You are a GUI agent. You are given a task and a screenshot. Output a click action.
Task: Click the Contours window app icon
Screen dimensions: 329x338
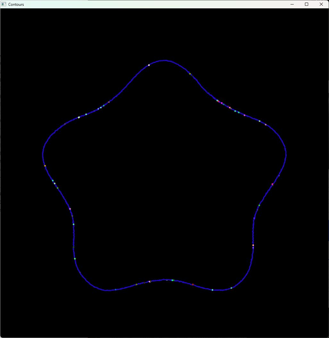[x=4, y=4]
